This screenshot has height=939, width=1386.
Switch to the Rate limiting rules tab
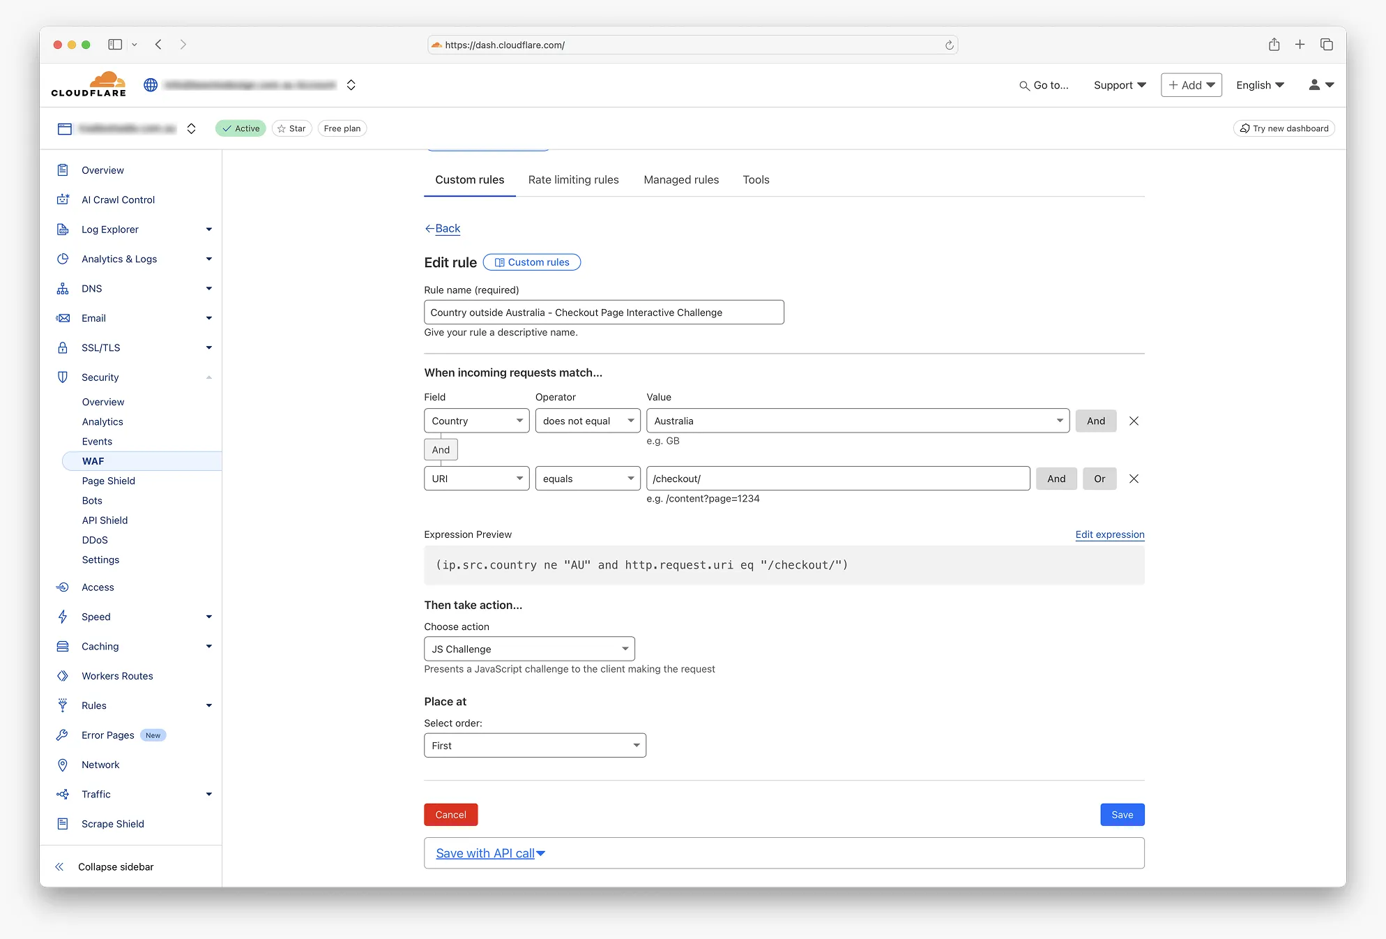573,179
